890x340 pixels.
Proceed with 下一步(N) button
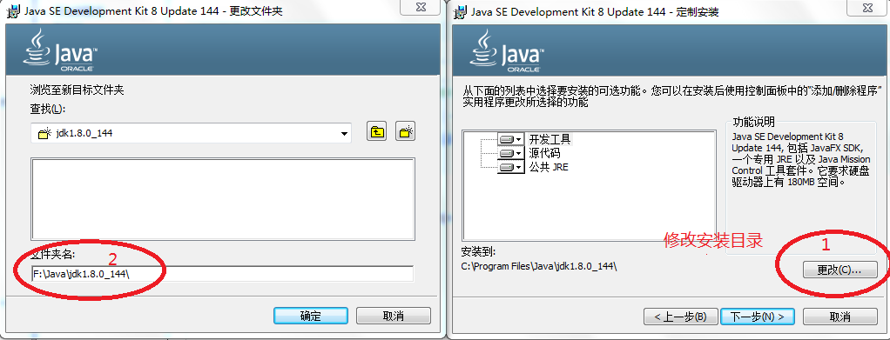click(x=757, y=317)
